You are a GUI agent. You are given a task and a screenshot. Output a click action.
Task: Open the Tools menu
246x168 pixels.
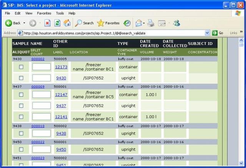pos(60,13)
